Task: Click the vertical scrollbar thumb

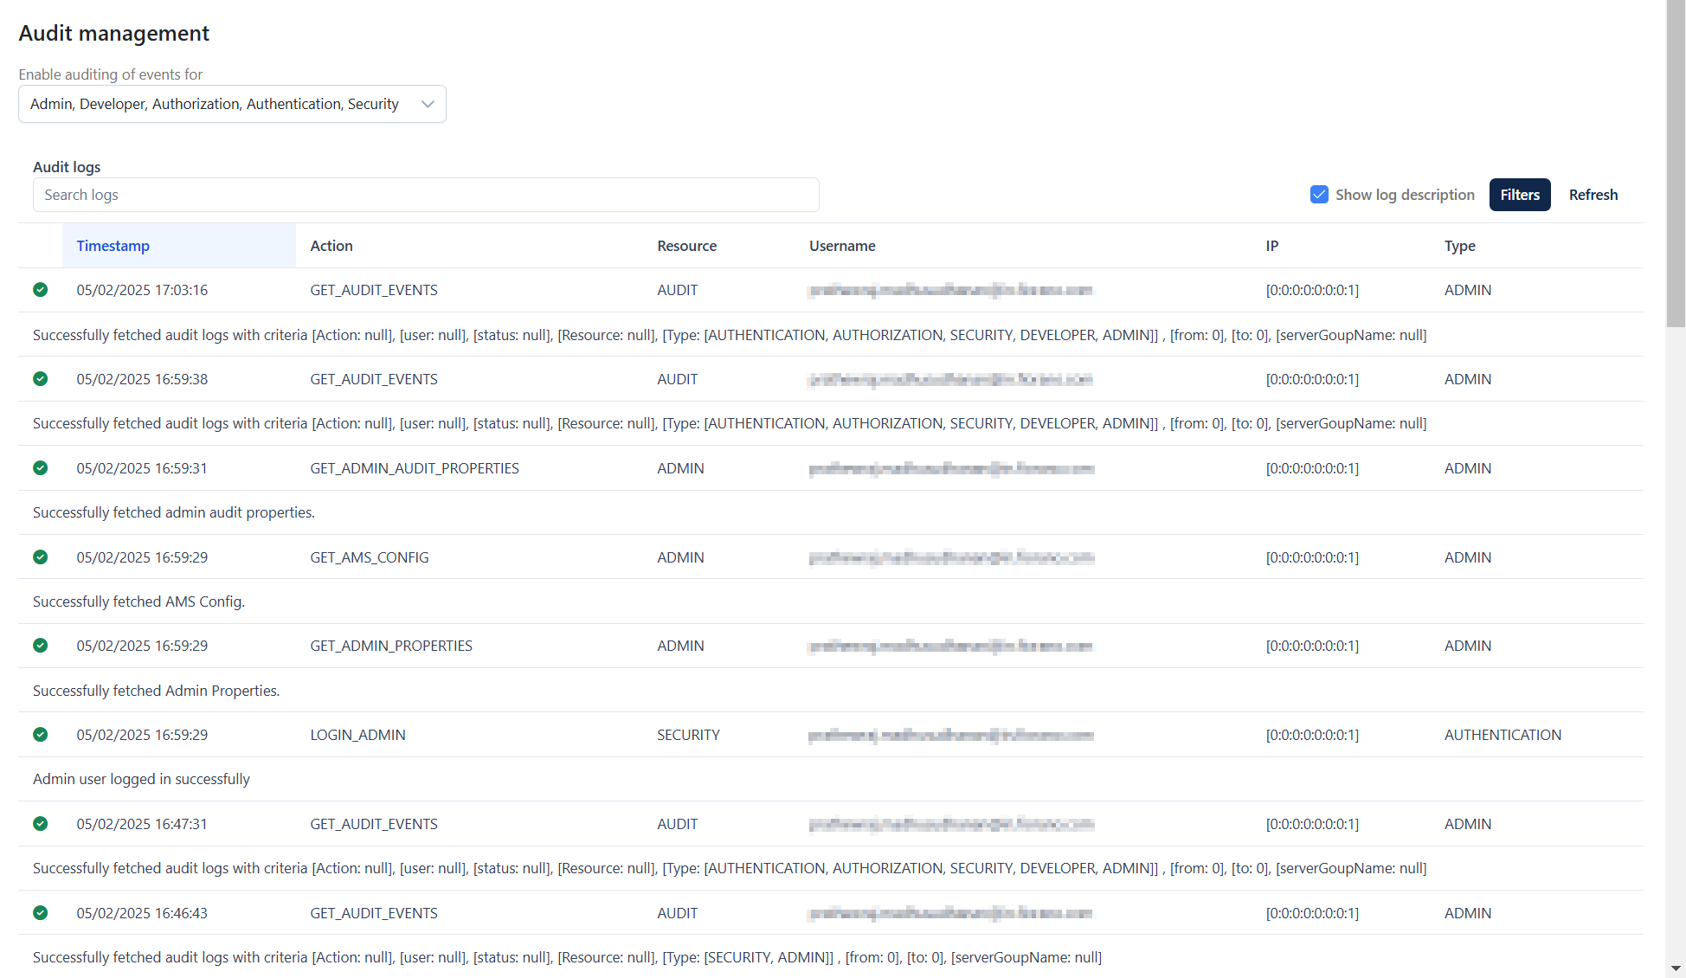Action: (x=1676, y=164)
